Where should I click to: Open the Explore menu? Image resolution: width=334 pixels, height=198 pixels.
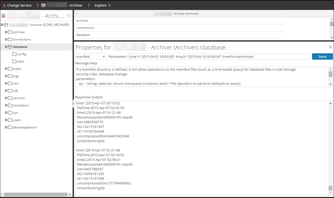coord(102,5)
